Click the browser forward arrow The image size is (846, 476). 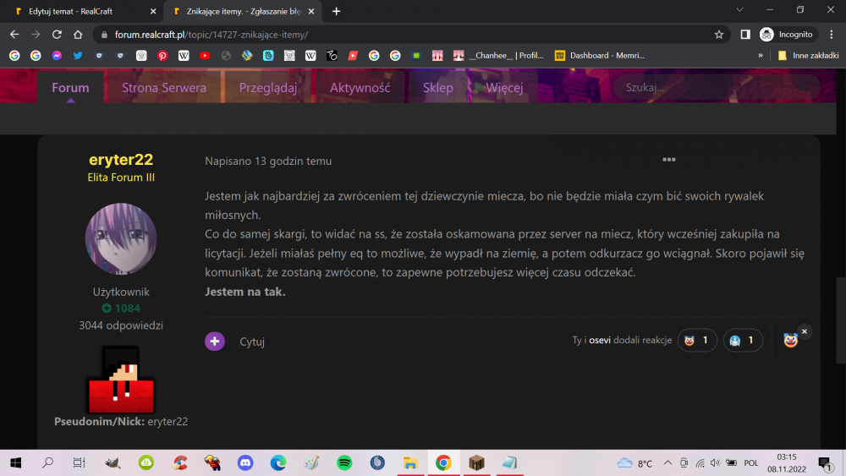[36, 35]
